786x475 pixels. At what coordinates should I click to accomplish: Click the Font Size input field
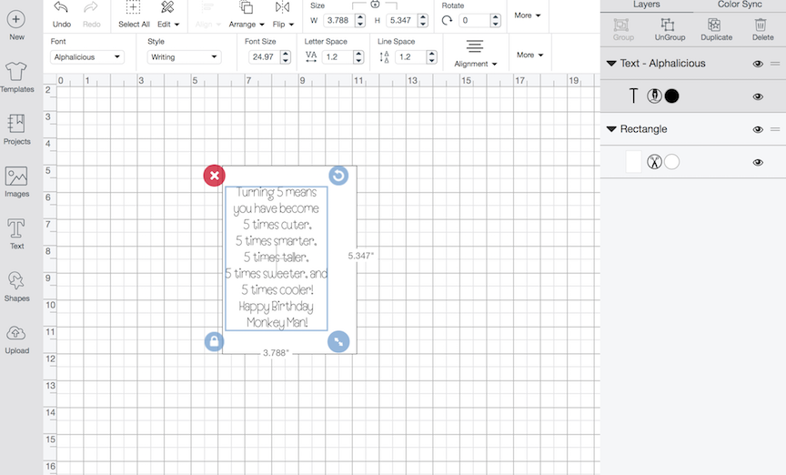[x=263, y=57]
